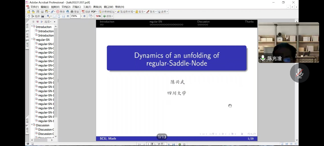324x146 pixels.
Task: Select the Hand tool in toolbar
Action: coord(29,16)
